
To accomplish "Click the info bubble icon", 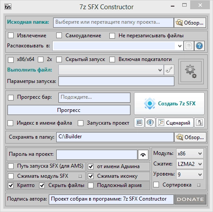I will [150, 122].
